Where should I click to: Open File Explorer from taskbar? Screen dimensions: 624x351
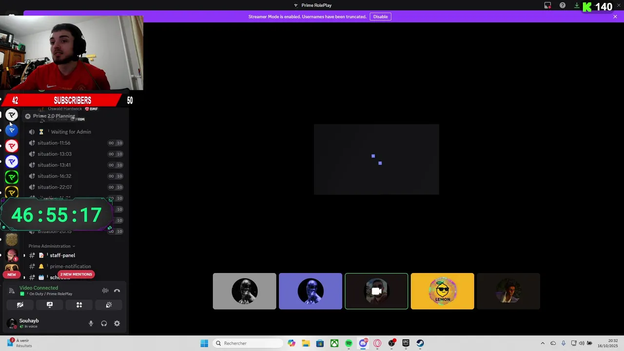click(x=306, y=343)
